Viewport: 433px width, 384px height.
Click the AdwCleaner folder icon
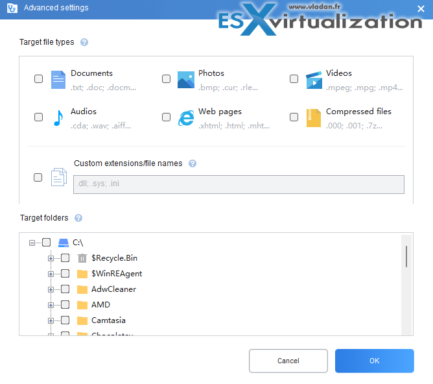[82, 289]
